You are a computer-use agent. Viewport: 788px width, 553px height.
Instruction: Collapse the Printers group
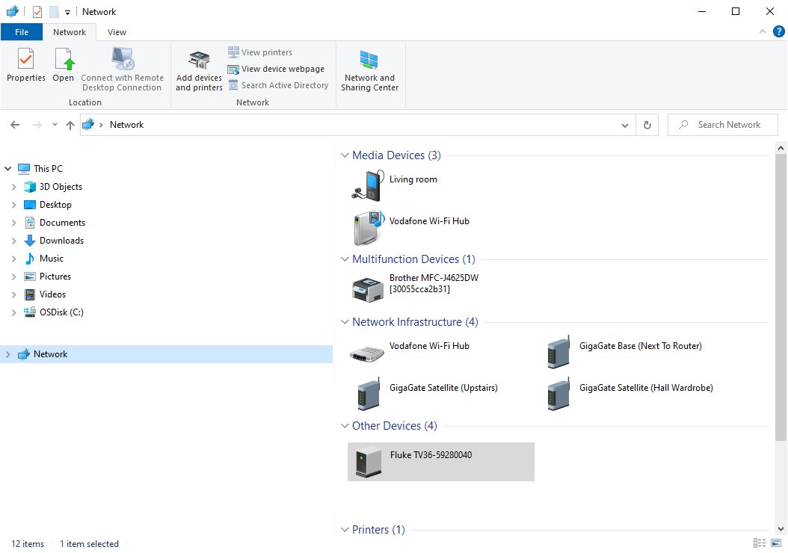click(x=345, y=530)
